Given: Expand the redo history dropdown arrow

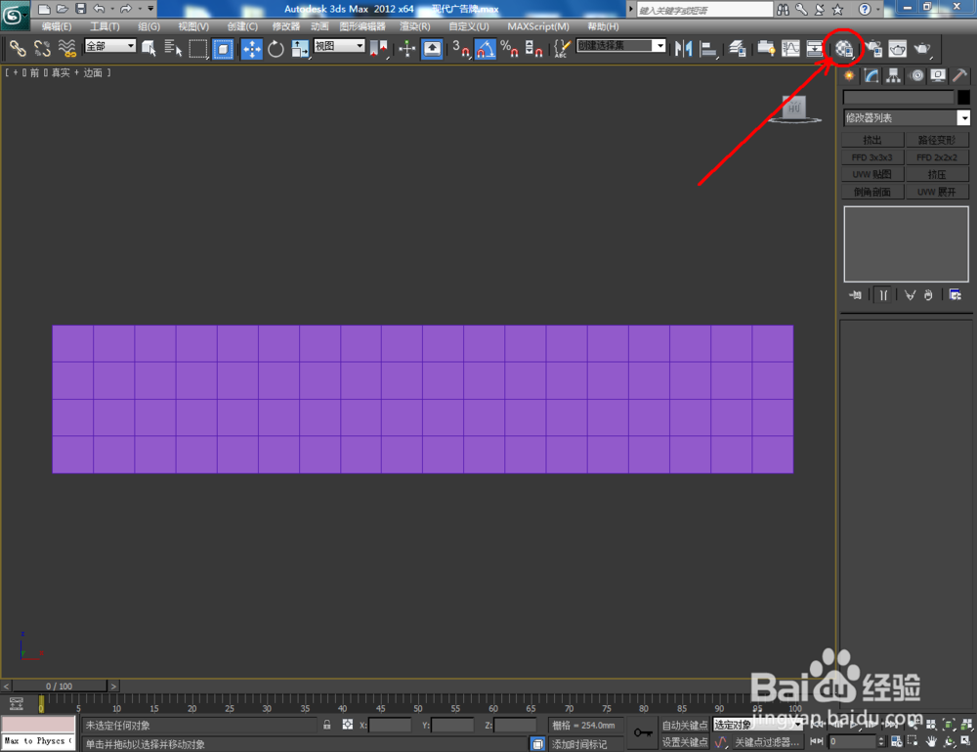Looking at the screenshot, I should (139, 9).
